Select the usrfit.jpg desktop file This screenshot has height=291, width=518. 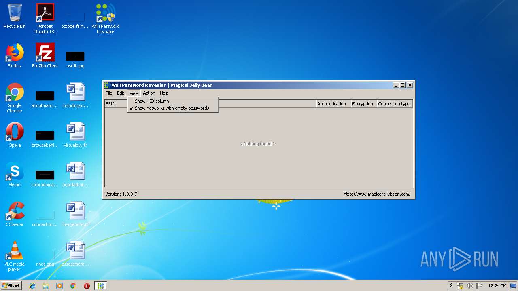(75, 59)
